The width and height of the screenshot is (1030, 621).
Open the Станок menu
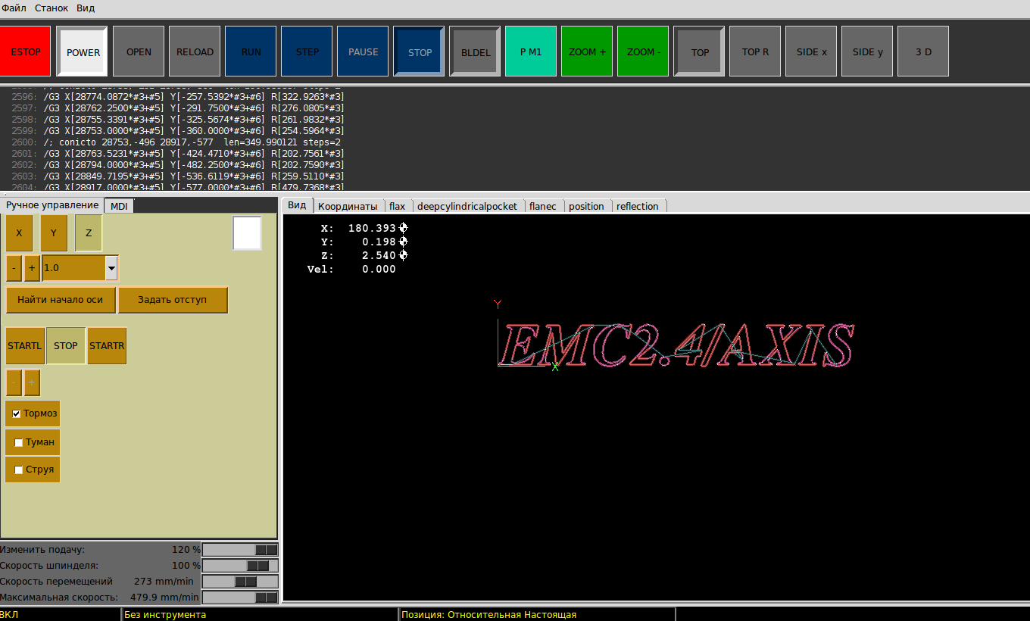[51, 8]
